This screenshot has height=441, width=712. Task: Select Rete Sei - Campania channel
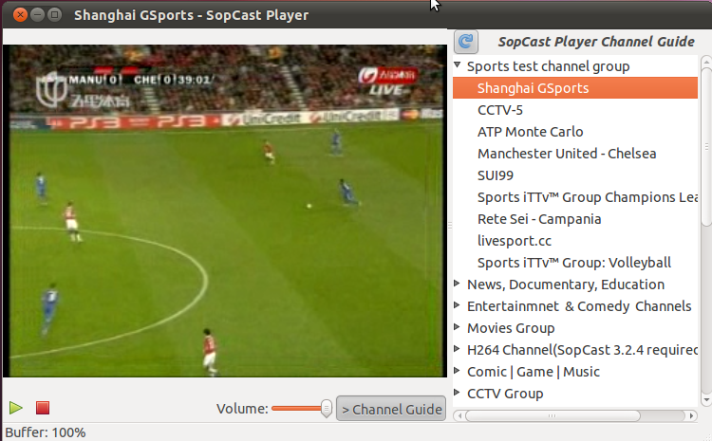coord(575,219)
